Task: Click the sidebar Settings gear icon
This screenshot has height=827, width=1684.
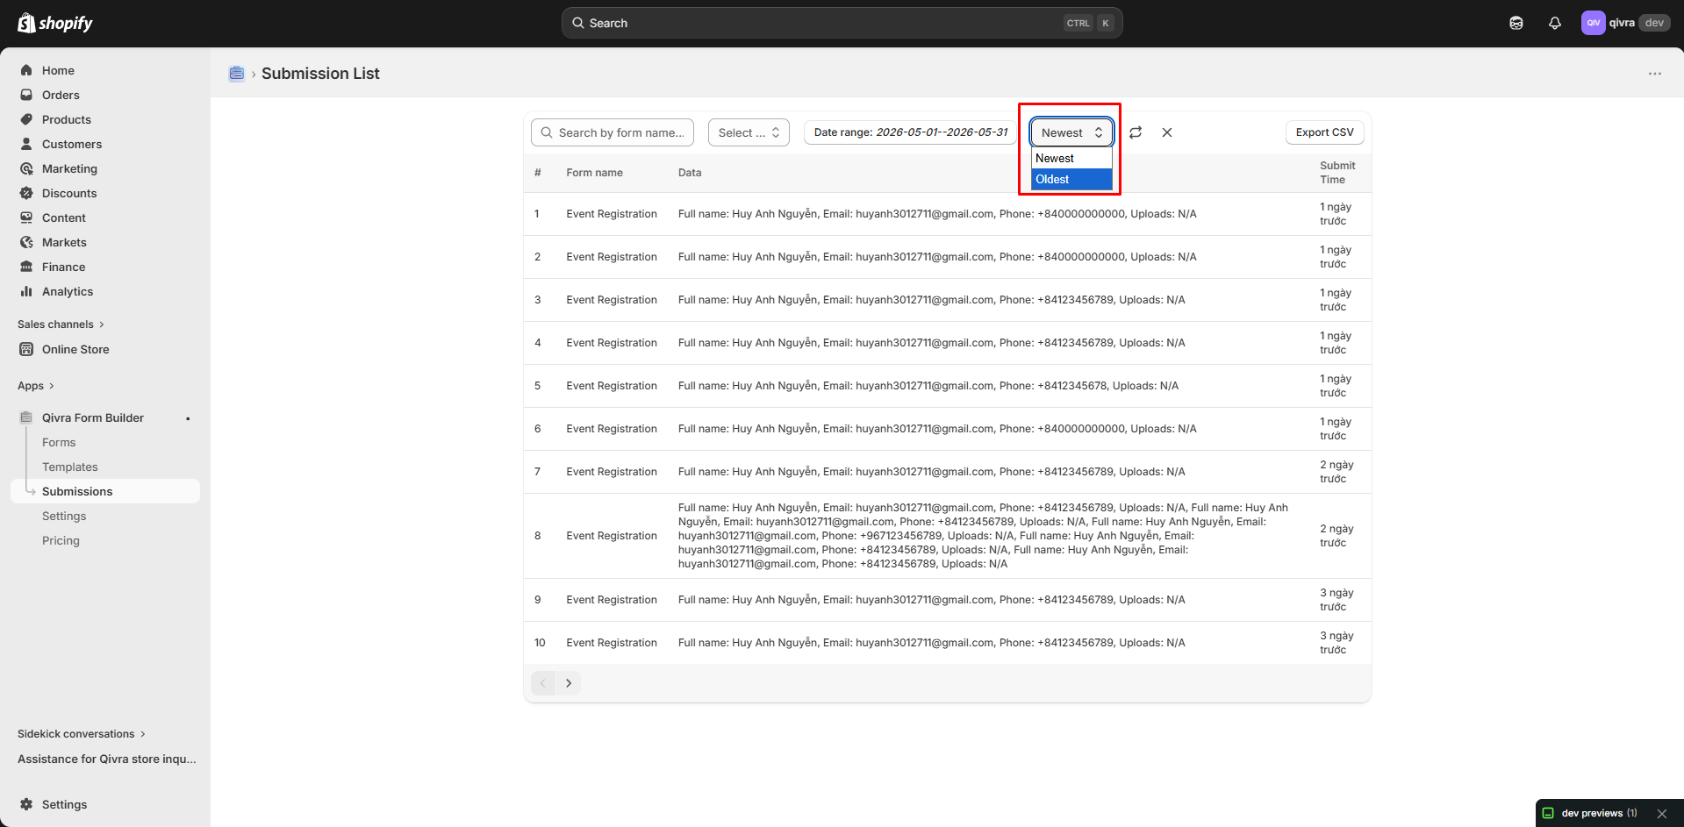Action: point(26,804)
